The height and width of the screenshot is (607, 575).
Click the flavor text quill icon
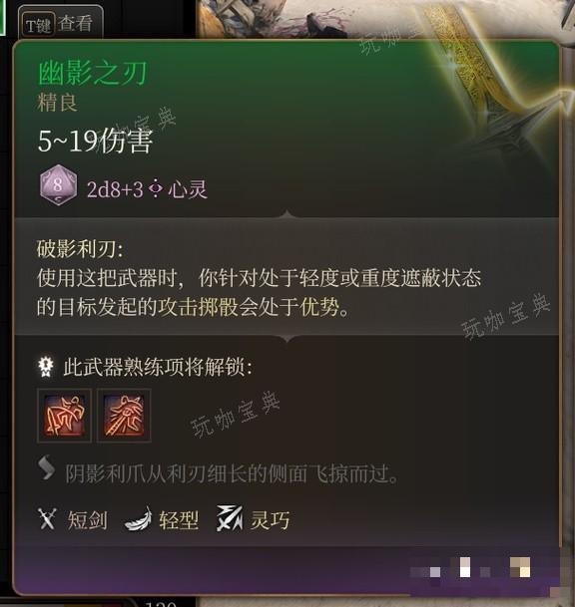47,467
